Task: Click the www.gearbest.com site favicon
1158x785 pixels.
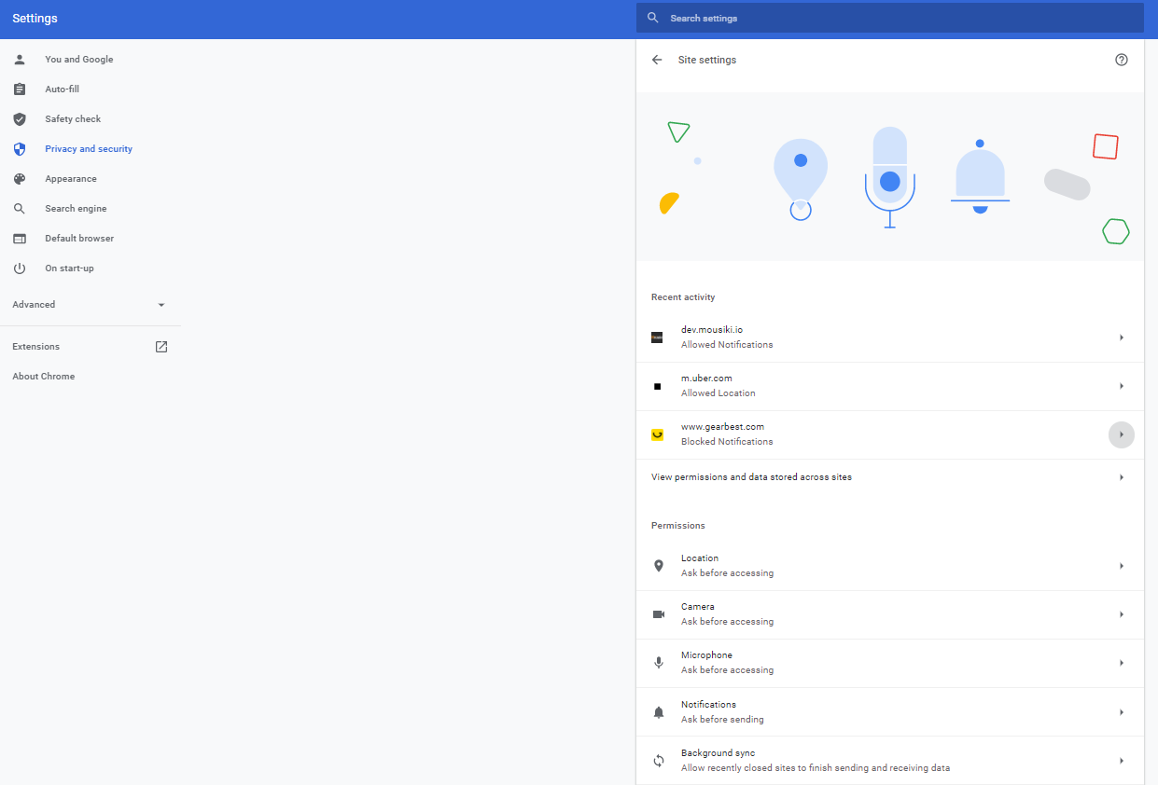Action: (x=657, y=434)
